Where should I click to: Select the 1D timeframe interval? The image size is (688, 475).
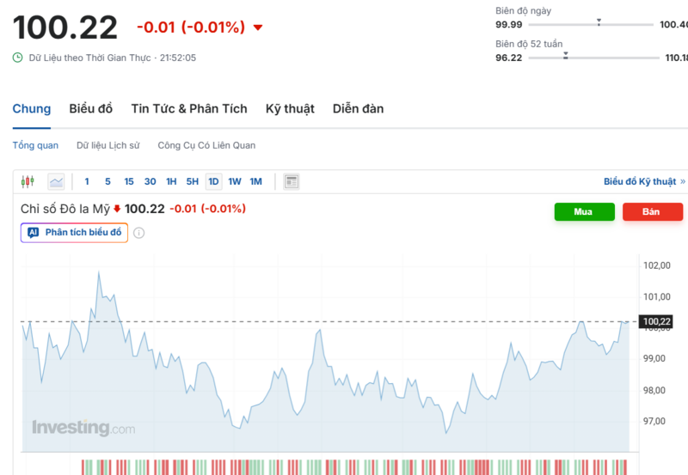tap(213, 181)
